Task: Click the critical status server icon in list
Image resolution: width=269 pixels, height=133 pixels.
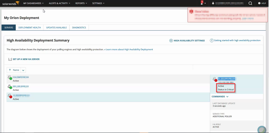Action: [x=10, y=96]
